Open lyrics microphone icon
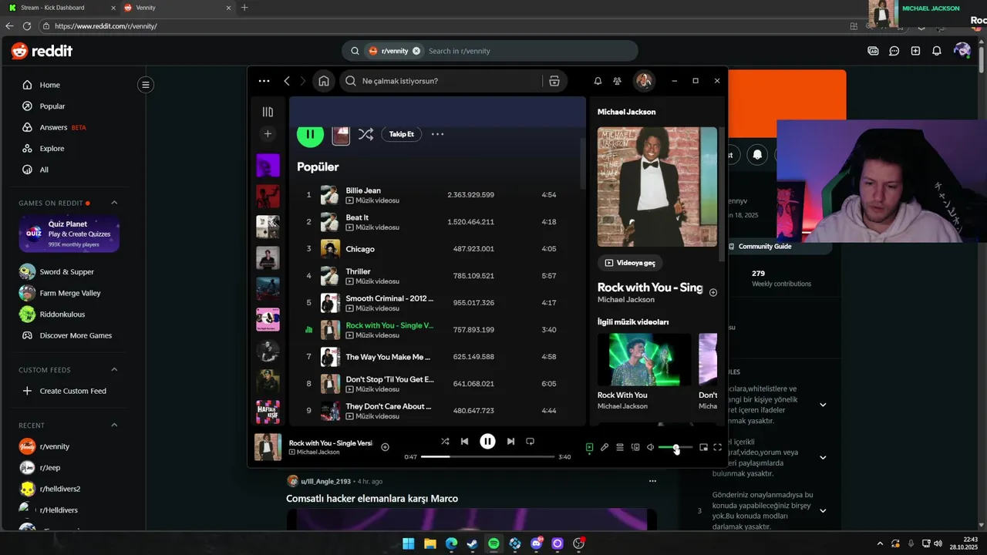 [x=605, y=447]
